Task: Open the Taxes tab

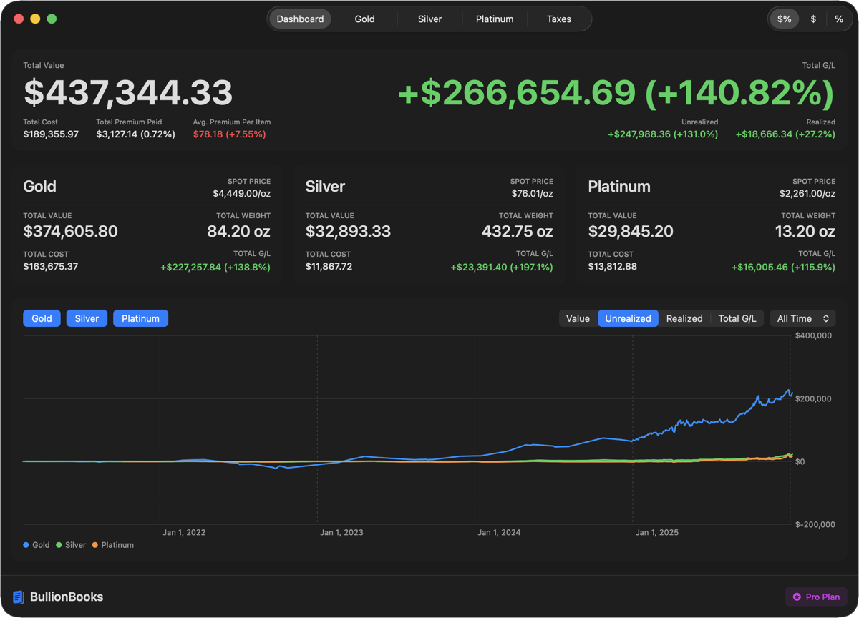Action: (x=559, y=19)
